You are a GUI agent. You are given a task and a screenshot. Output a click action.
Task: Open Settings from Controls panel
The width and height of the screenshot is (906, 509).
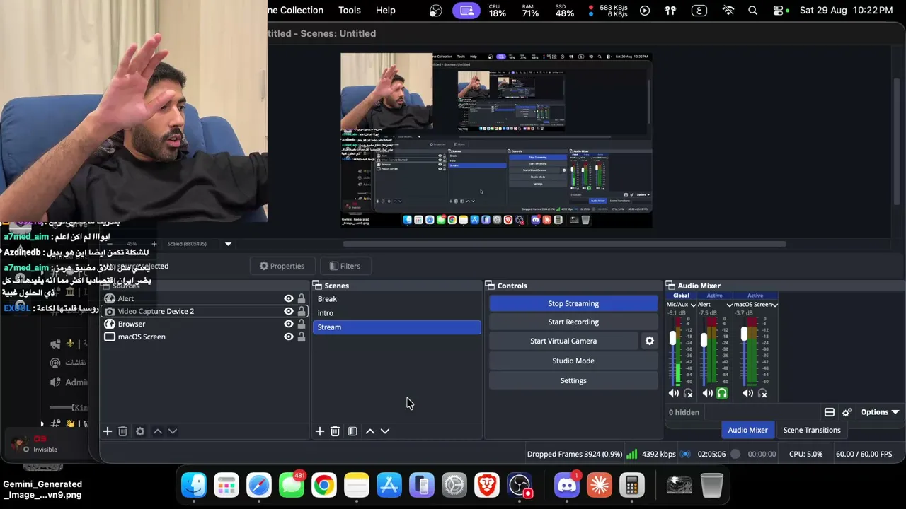[x=573, y=380]
